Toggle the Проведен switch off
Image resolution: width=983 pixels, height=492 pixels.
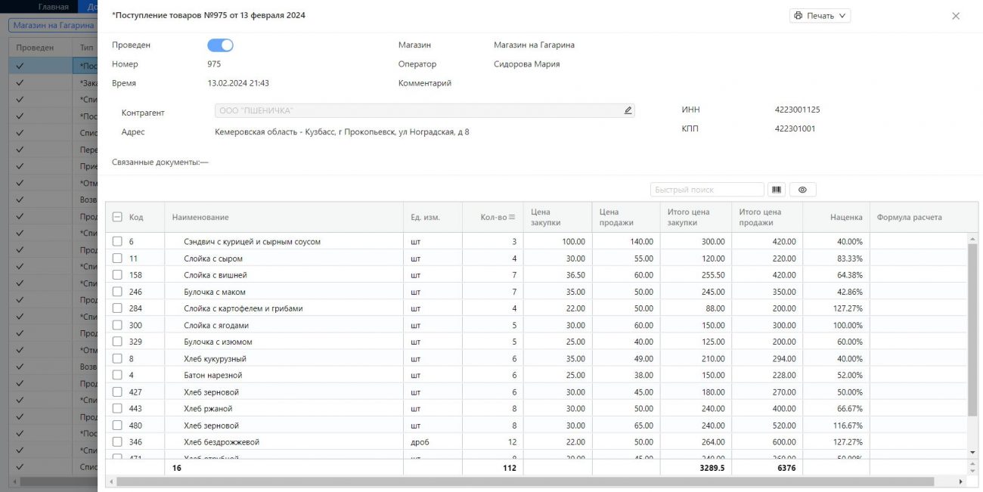(x=220, y=45)
